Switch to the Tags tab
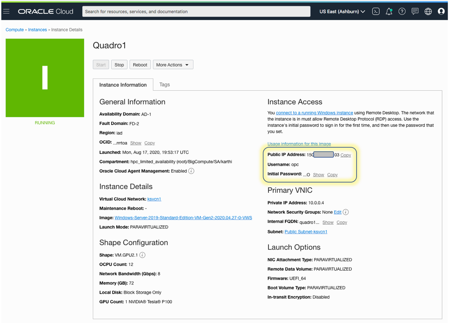 click(165, 85)
